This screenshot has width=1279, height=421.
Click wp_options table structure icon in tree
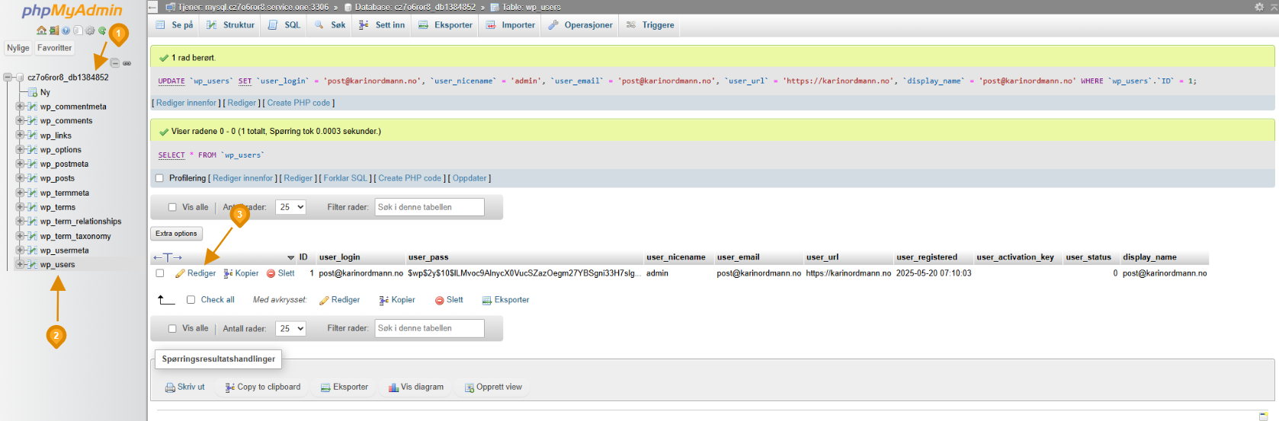(x=32, y=150)
